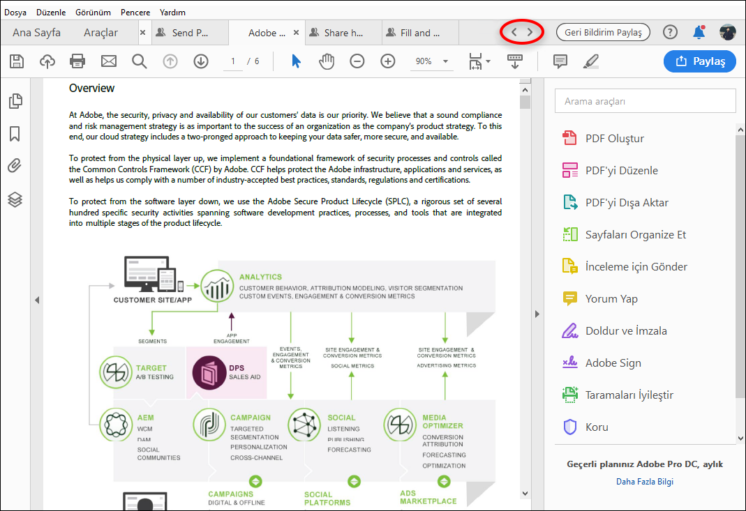This screenshot has height=511, width=746.
Task: Open page thumbnails panel
Action: 15,101
